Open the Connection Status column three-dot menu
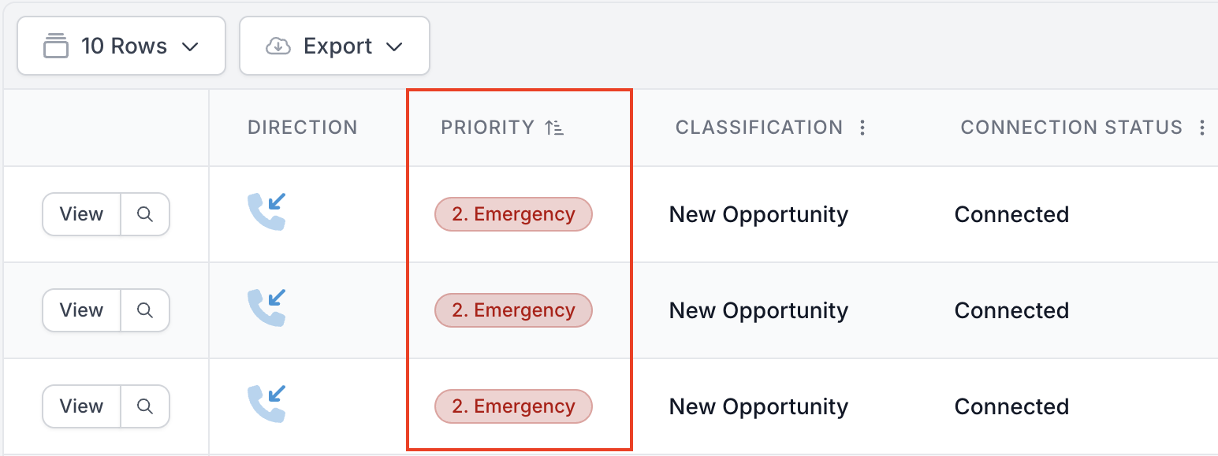 (x=1202, y=128)
